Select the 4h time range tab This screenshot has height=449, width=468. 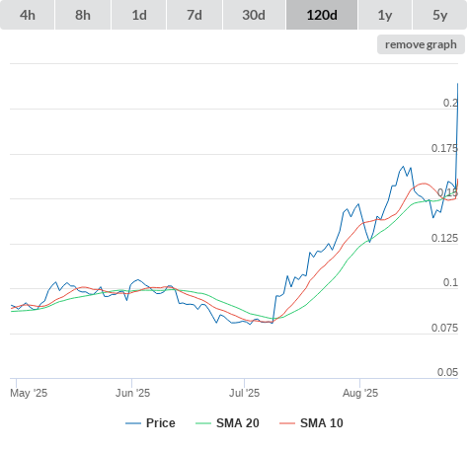click(28, 15)
